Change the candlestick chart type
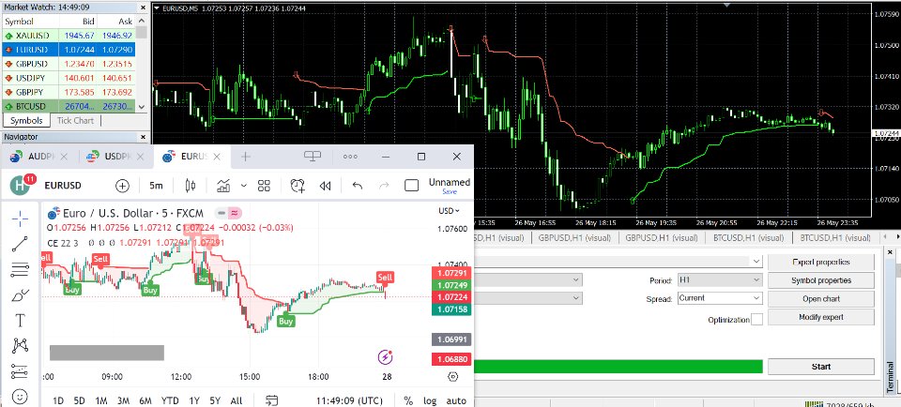This screenshot has height=407, width=901. [x=191, y=186]
